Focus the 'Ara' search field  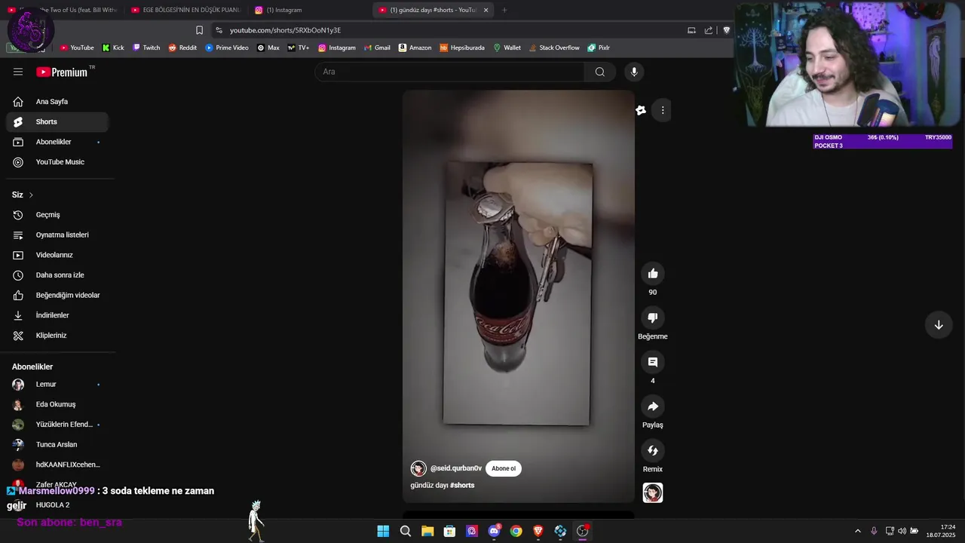tap(450, 72)
